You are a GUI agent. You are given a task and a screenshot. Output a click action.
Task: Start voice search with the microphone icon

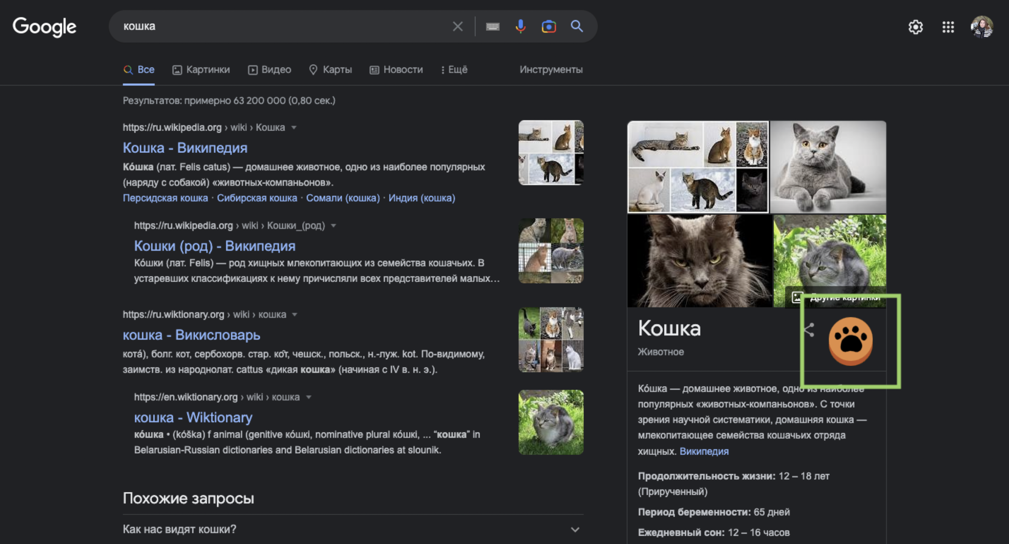click(x=520, y=27)
